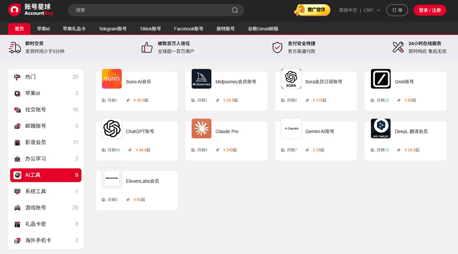Open the Suno AI音乐 product title
Viewport: 458px width, 254px height.
click(138, 82)
